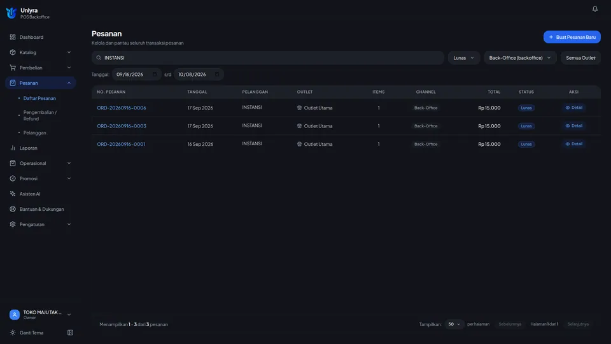Open the notifications bell
611x344 pixels.
click(x=594, y=8)
